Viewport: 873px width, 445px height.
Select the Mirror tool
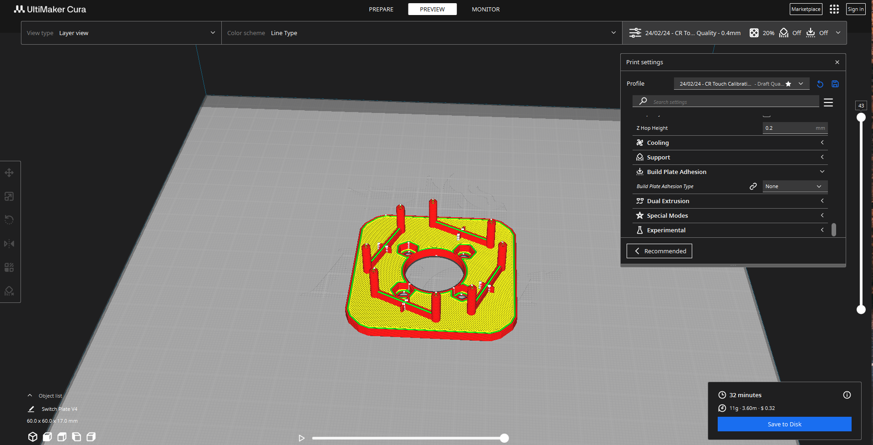(9, 244)
